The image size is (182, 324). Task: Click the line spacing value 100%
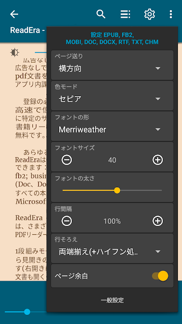coord(112,221)
